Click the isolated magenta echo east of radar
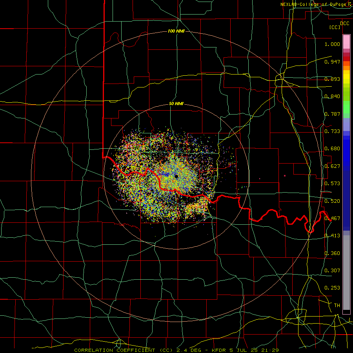353x353 pixels. 285,176
